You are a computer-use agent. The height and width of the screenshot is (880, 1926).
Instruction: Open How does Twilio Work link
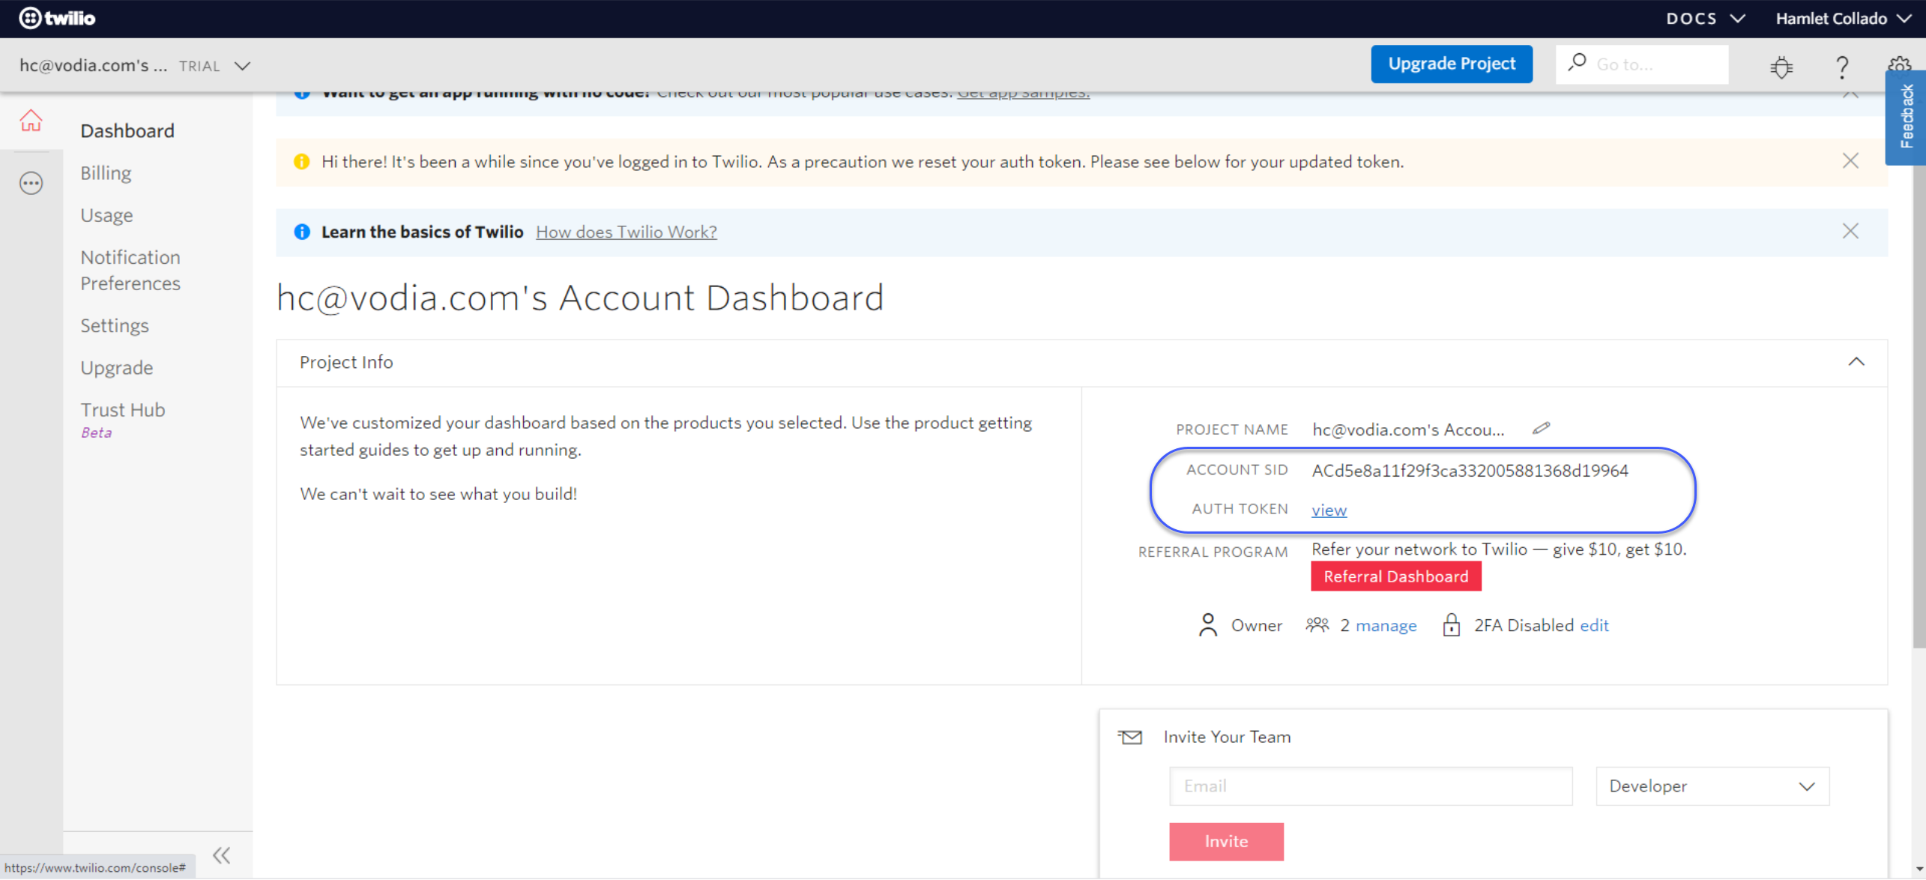pos(626,232)
